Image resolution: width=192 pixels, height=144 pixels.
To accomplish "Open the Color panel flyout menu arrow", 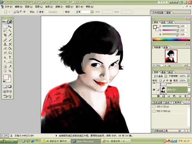I will click(189, 22).
